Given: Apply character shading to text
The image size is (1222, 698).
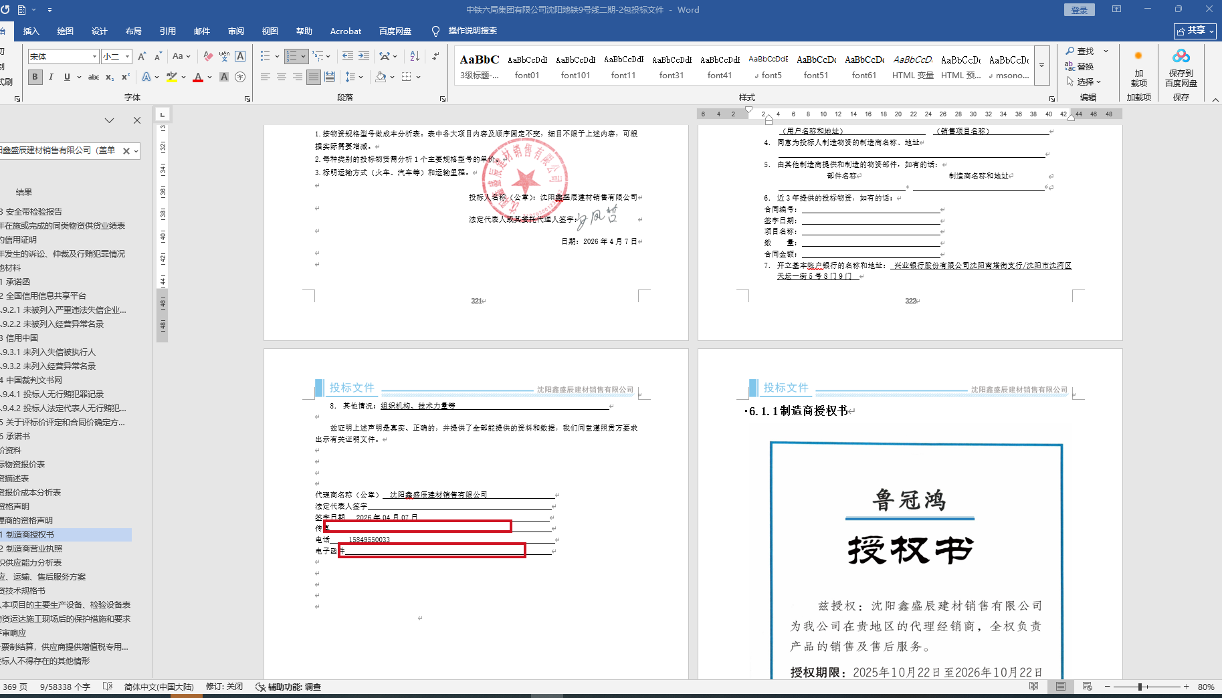Looking at the screenshot, I should pyautogui.click(x=224, y=77).
